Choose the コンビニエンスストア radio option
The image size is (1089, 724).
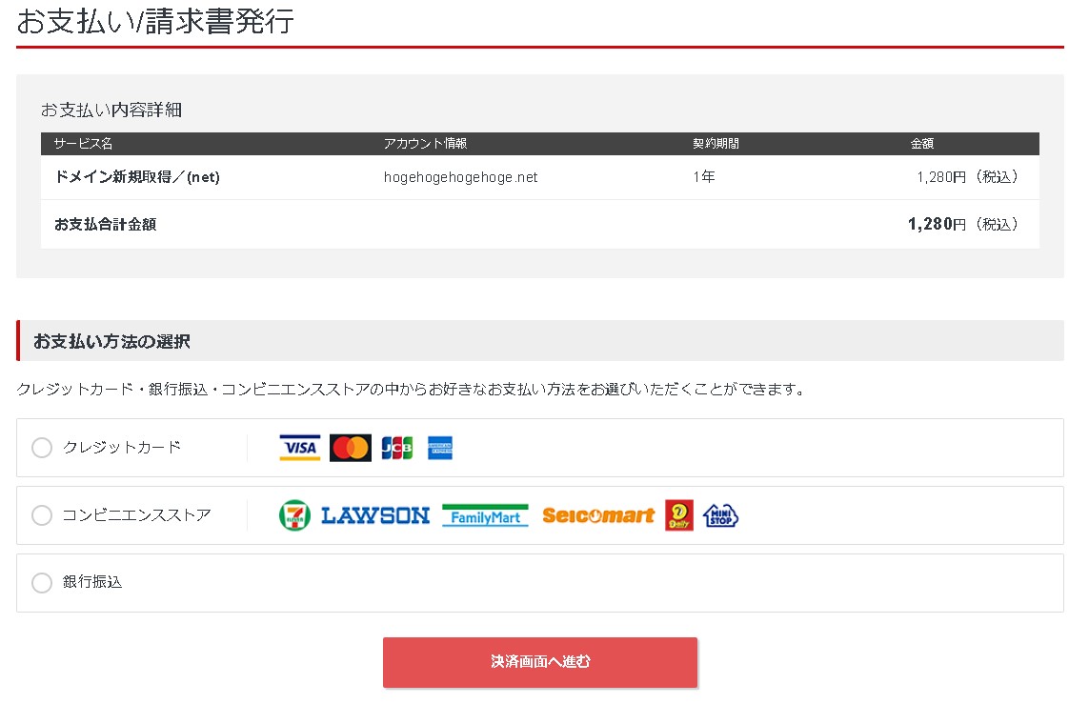tap(42, 515)
